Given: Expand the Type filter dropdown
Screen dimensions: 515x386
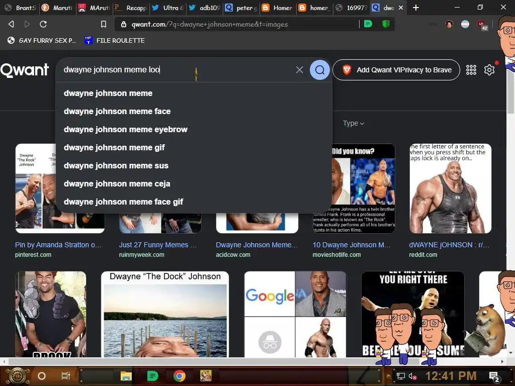Looking at the screenshot, I should (x=354, y=124).
